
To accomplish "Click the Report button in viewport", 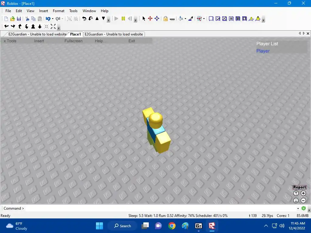I will pos(299,187).
